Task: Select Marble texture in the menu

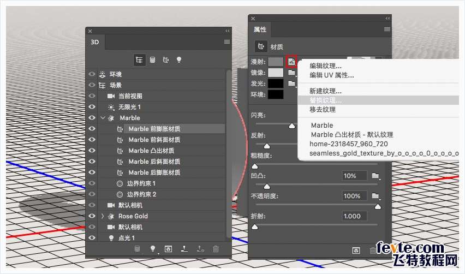Action: 322,125
